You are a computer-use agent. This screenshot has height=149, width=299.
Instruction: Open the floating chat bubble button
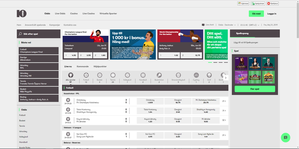[286, 138]
